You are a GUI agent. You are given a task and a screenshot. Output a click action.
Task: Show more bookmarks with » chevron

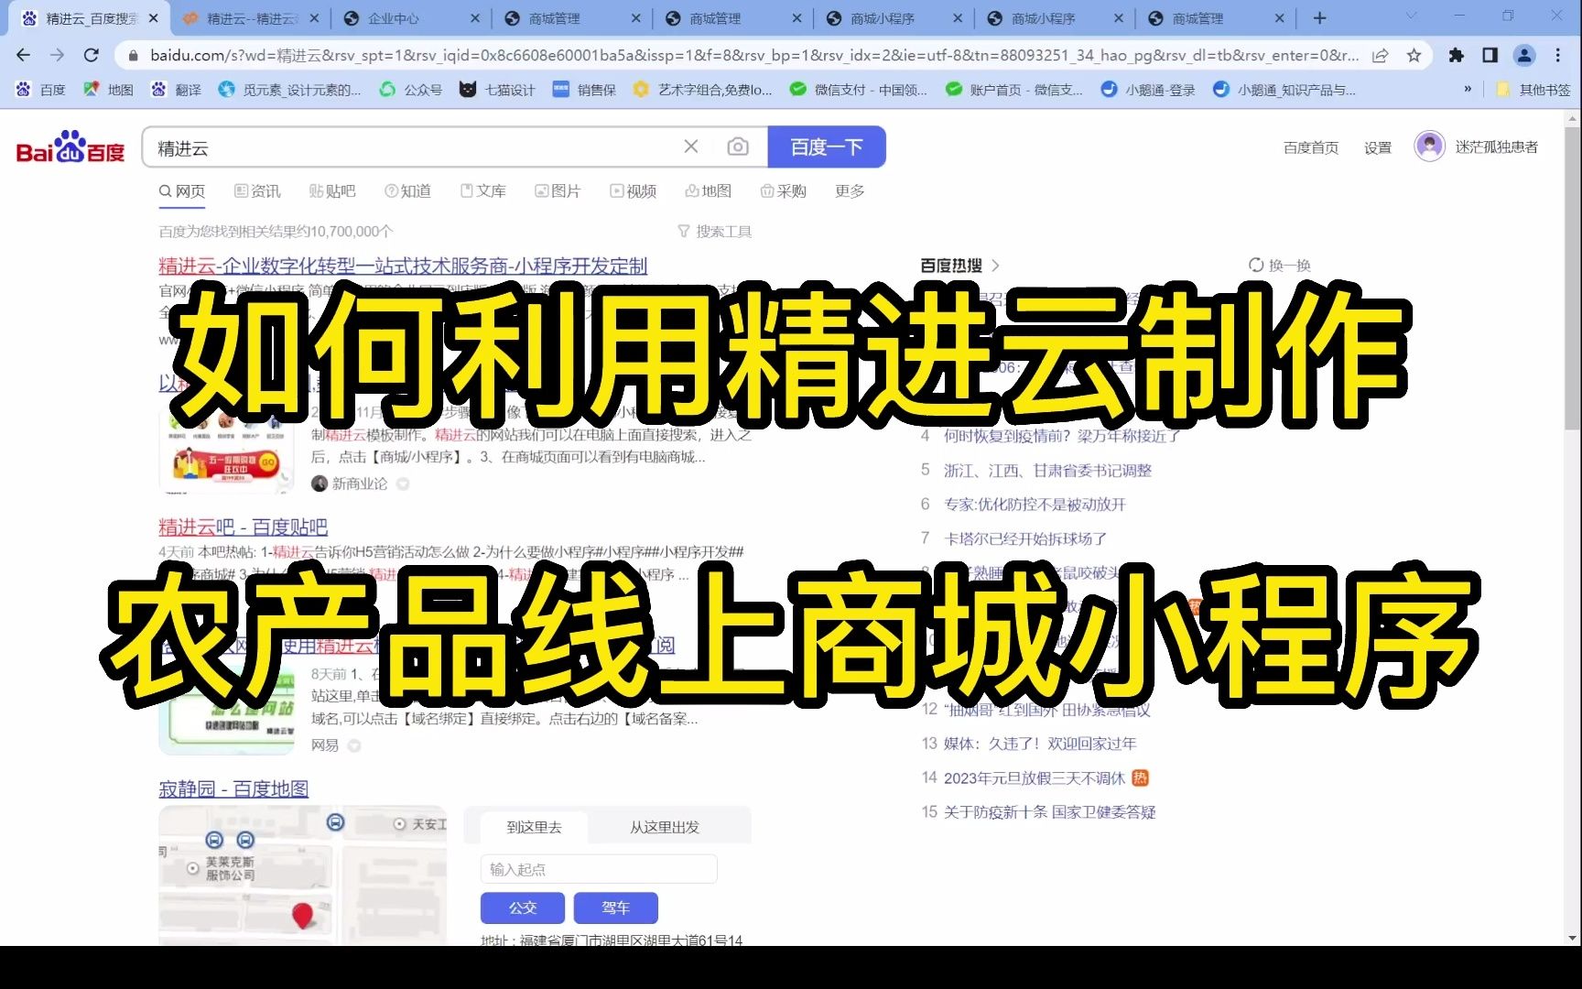coord(1468,89)
